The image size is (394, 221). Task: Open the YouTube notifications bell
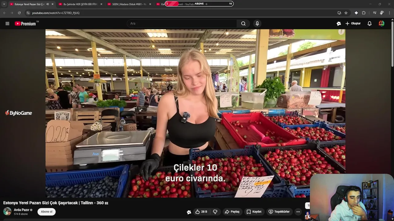click(x=370, y=24)
